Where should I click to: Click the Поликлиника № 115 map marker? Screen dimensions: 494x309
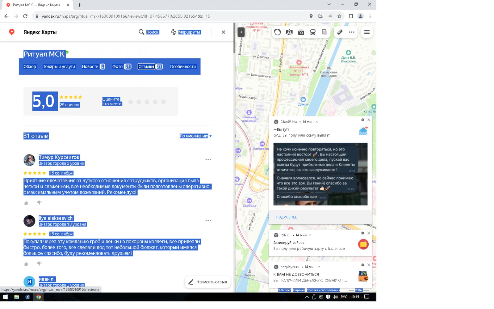tap(299, 62)
